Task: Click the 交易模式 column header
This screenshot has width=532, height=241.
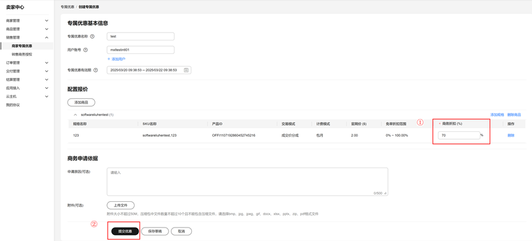Action: [288, 124]
